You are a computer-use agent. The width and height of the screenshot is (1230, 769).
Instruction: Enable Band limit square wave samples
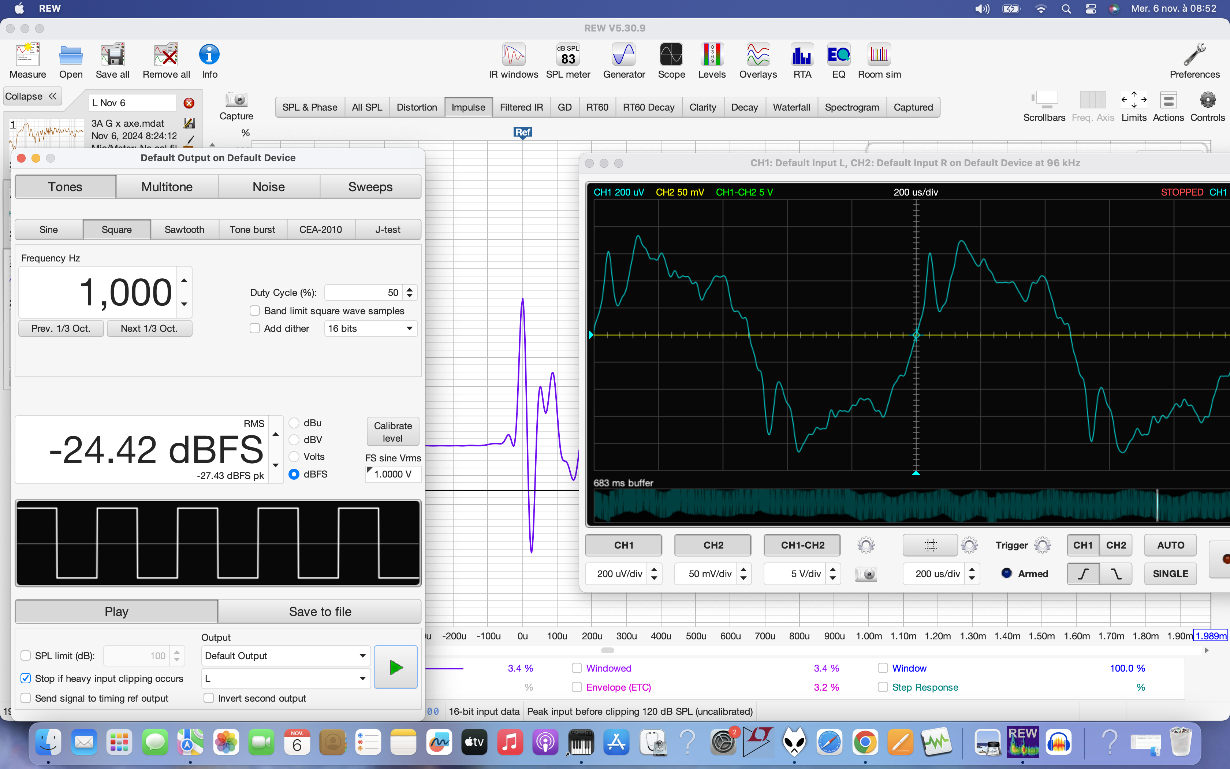255,311
